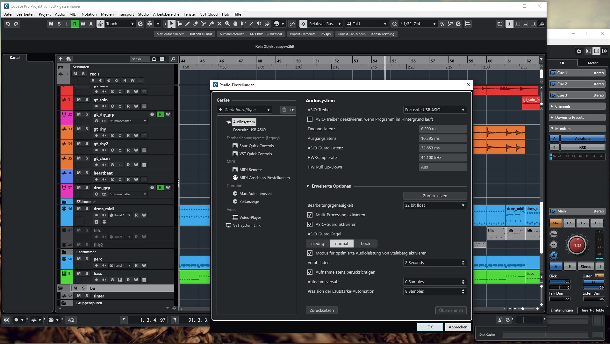
Task: Click the Quantize Q icon
Action: pos(395,24)
